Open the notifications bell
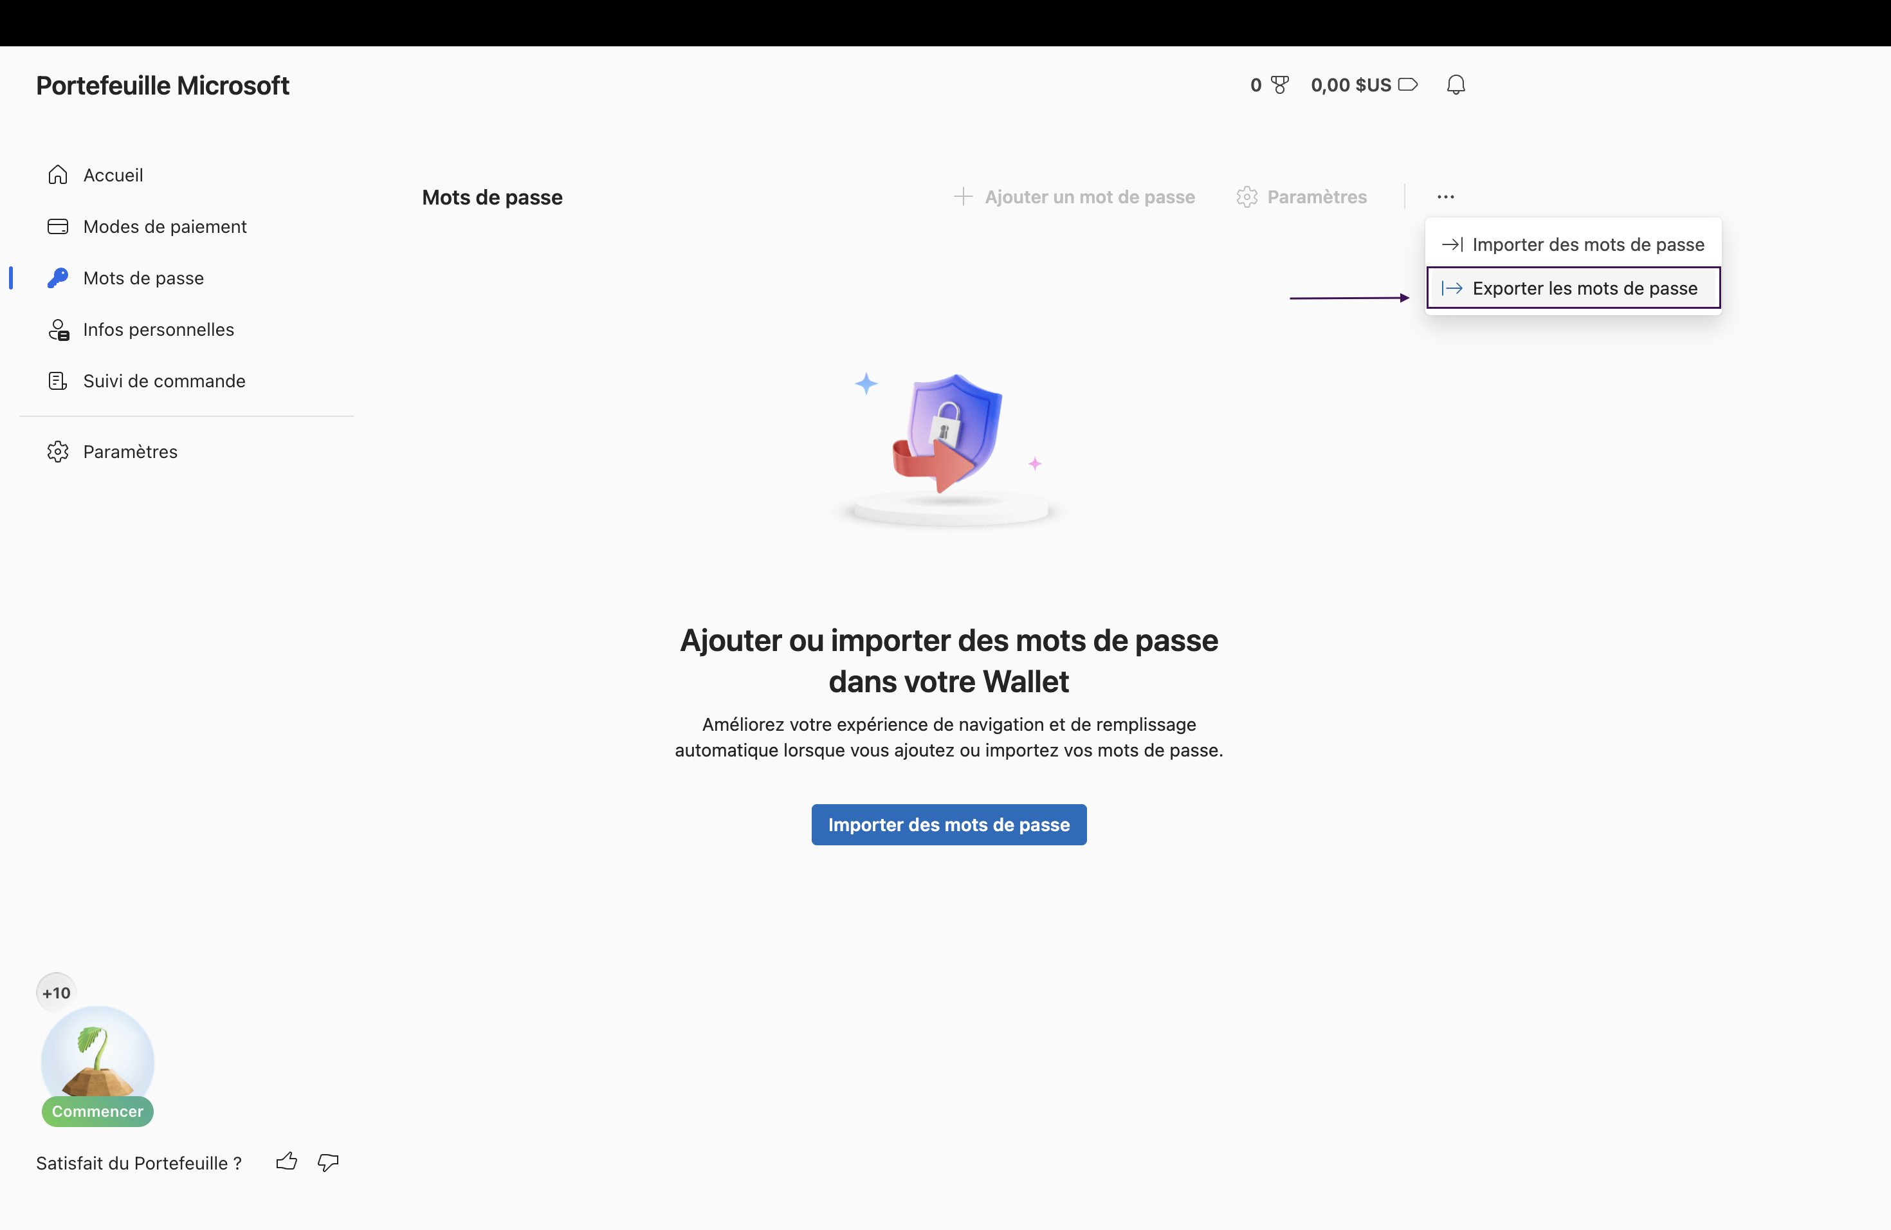This screenshot has height=1230, width=1891. 1456,85
